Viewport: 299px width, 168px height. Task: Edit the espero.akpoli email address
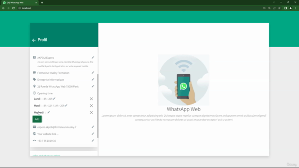point(93,127)
